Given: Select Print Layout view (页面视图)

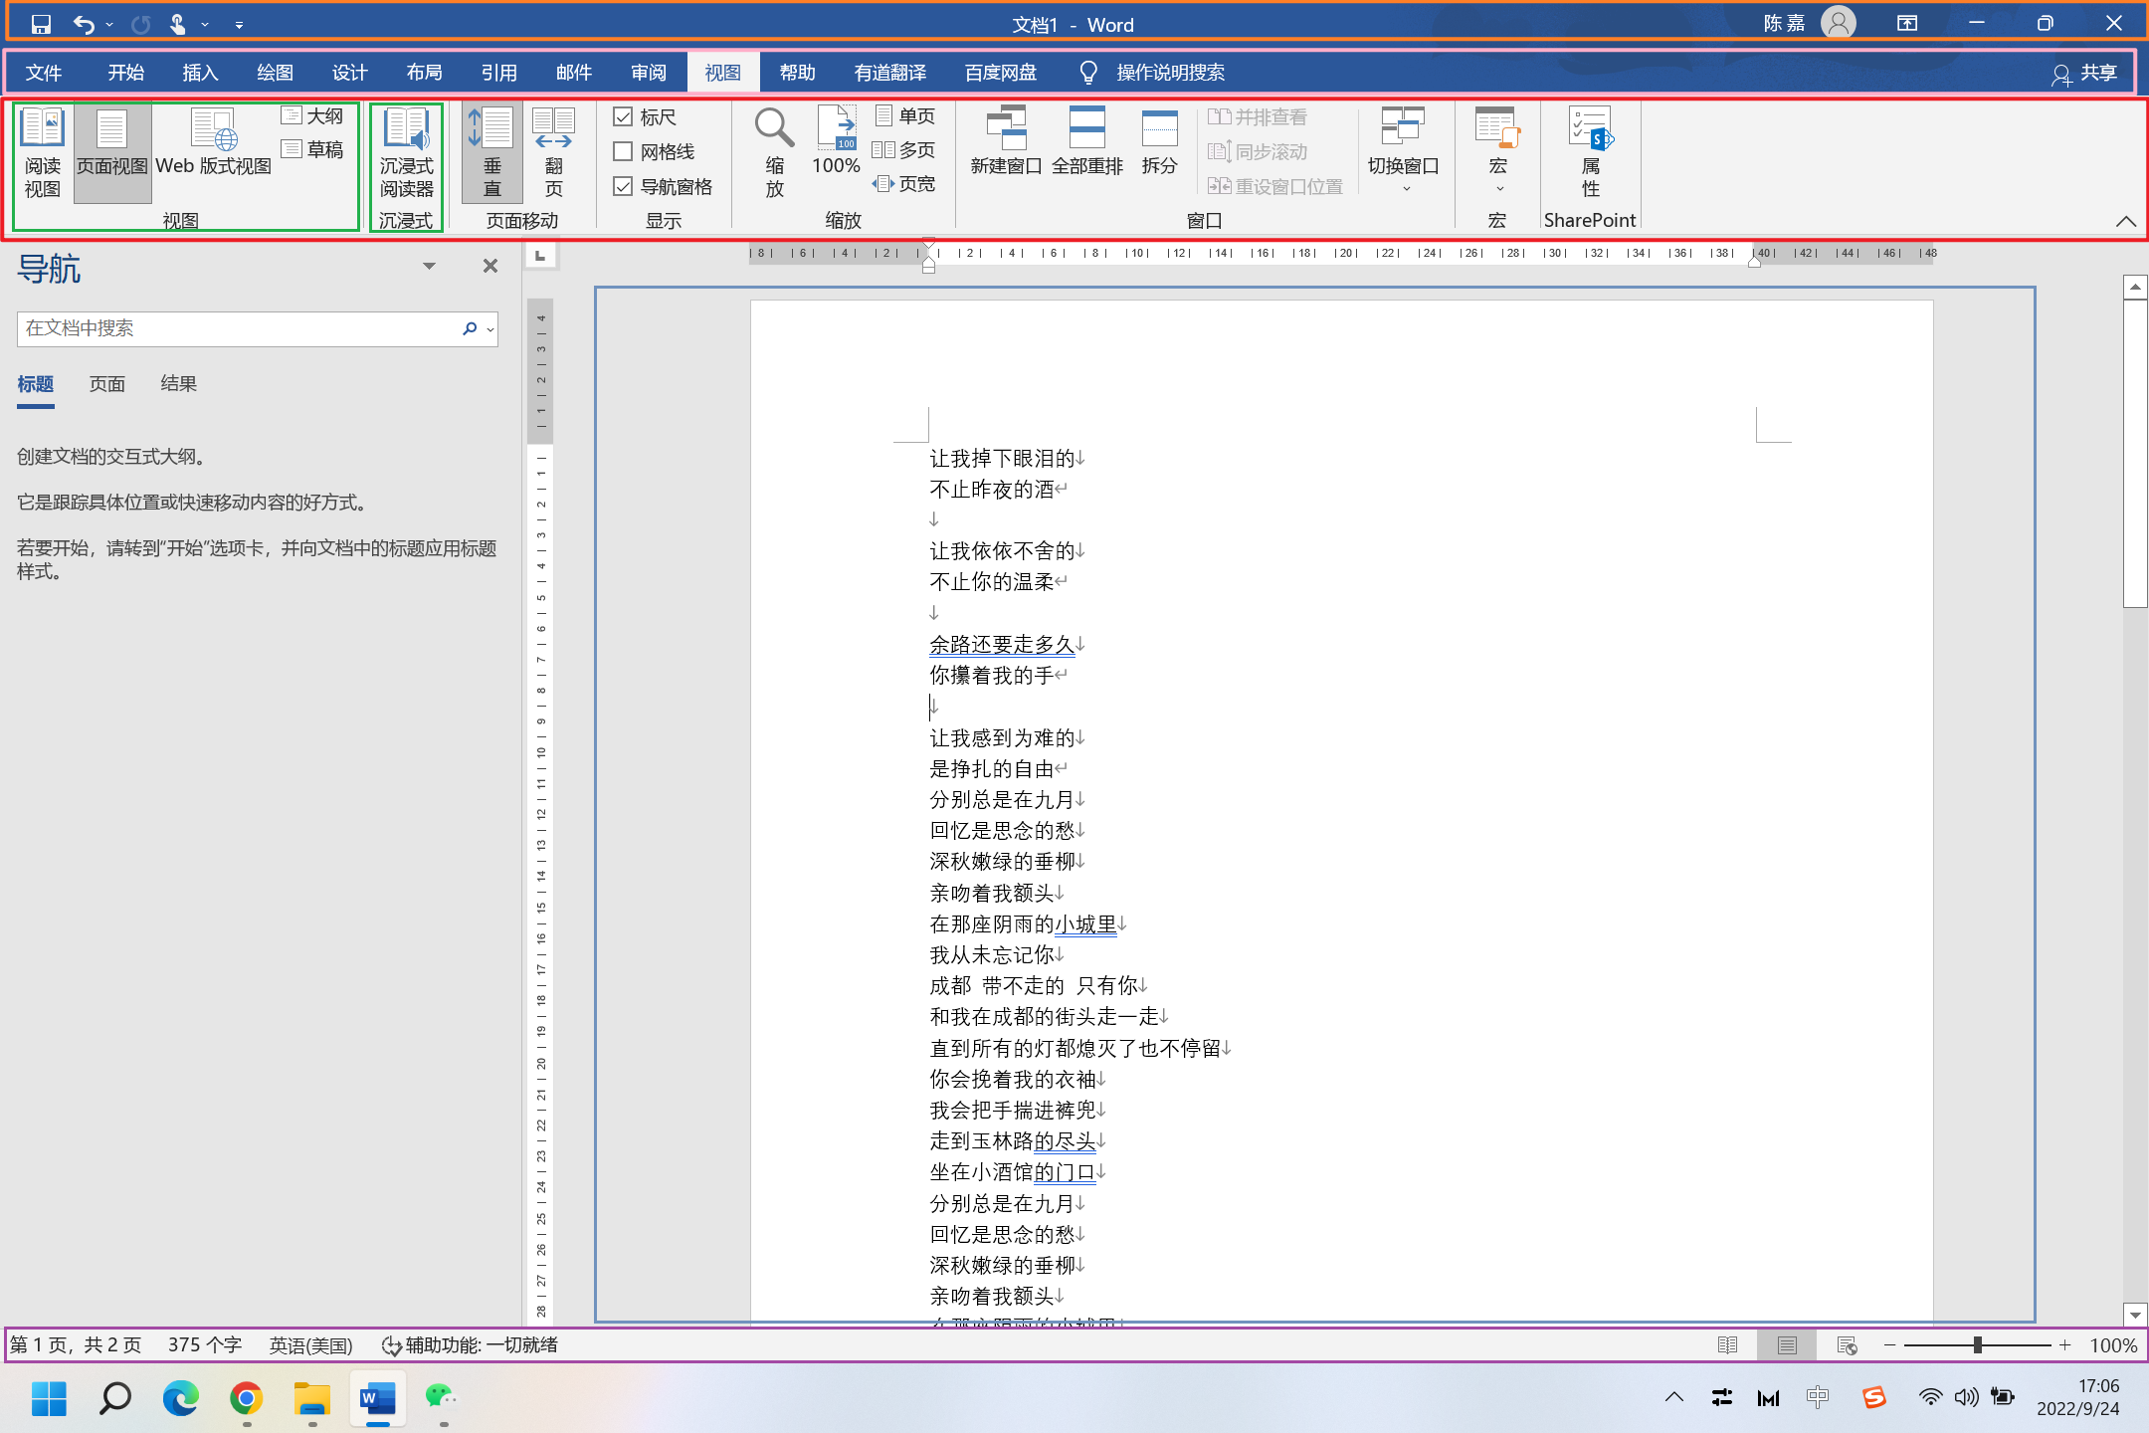Looking at the screenshot, I should tap(112, 153).
